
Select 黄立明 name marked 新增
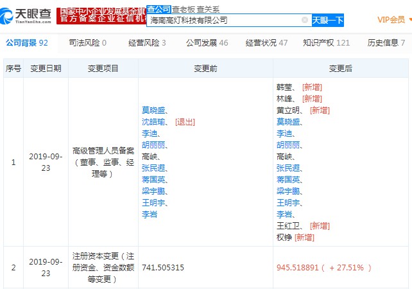(x=288, y=110)
